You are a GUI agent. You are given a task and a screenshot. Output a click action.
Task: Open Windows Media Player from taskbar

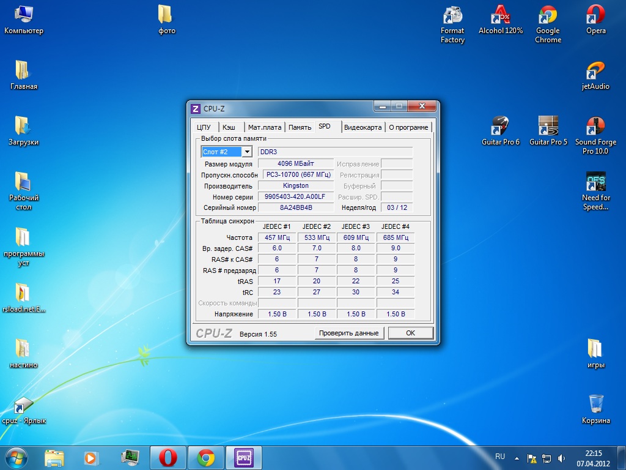coord(91,458)
